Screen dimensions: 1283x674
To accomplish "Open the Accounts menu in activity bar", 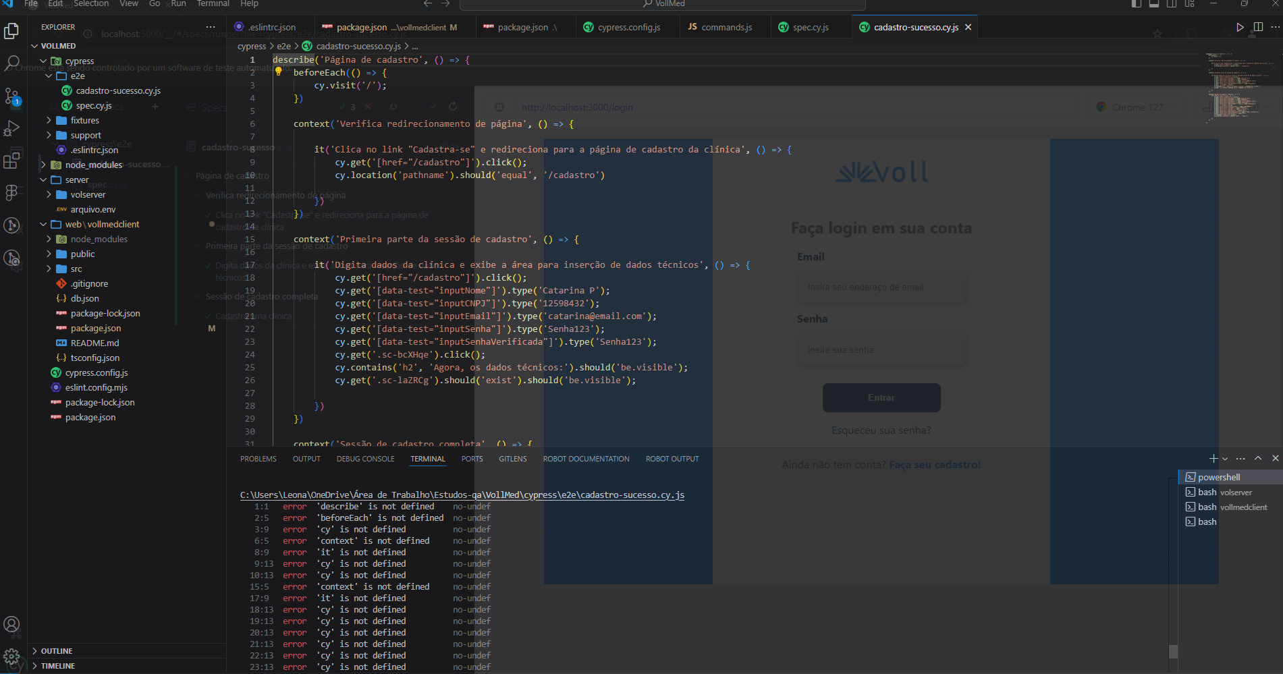I will 11,624.
